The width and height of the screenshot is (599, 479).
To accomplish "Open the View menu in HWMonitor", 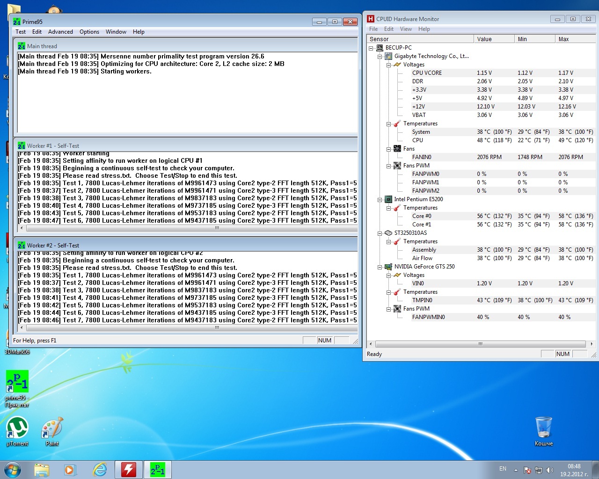I will (406, 29).
